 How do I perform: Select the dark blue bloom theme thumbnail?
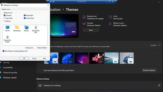pyautogui.click(x=66, y=58)
